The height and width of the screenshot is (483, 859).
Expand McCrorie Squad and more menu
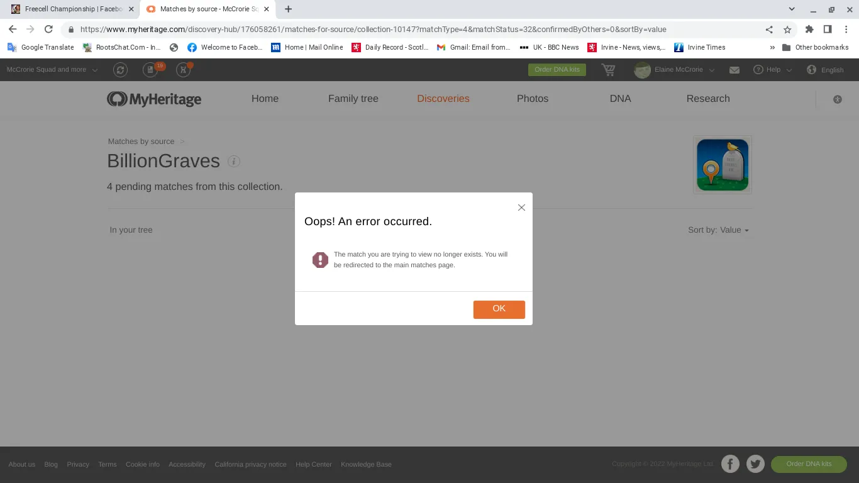click(52, 70)
